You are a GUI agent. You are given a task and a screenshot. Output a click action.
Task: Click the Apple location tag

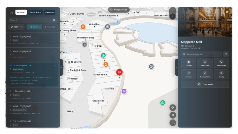15,40
